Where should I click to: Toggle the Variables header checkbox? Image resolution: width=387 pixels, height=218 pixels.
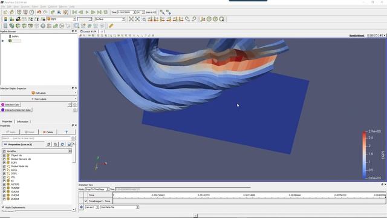click(x=4, y=151)
